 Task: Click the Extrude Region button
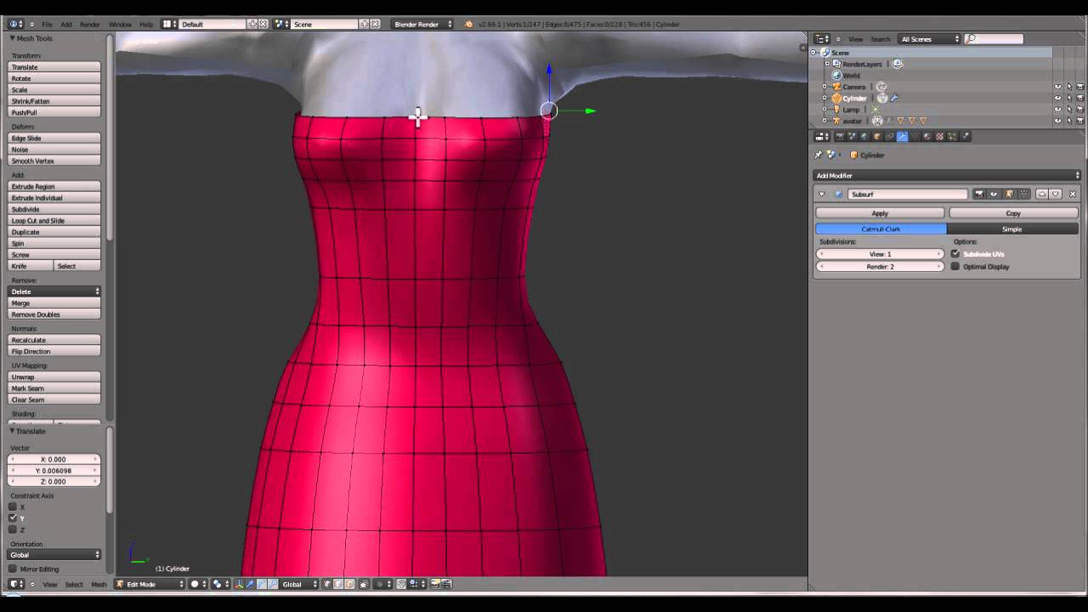[54, 186]
